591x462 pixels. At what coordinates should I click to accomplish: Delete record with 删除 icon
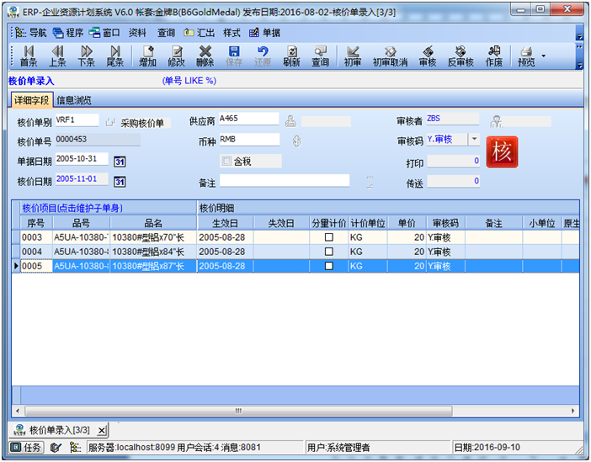pos(205,56)
